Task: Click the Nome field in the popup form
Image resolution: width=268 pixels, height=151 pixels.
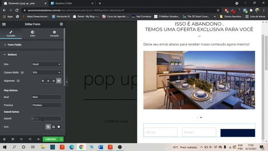Action: pyautogui.click(x=160, y=132)
